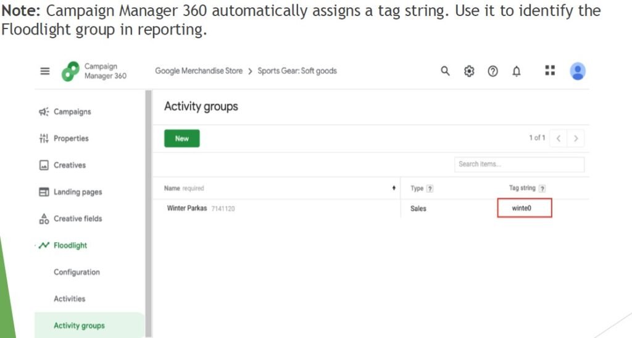Screen dimensions: 632x338
Task: Collapse the Floodlight section
Action: (x=70, y=245)
